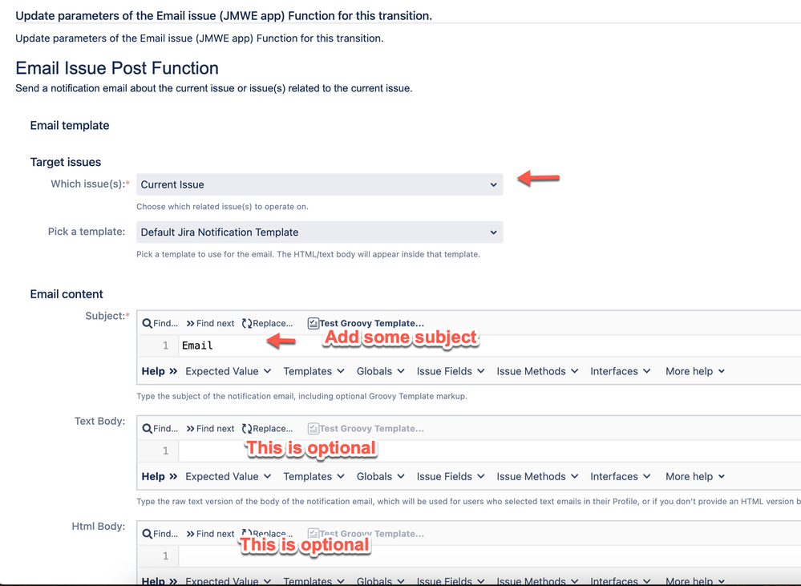
Task: Click the 'Email template' section label
Action: (x=70, y=126)
